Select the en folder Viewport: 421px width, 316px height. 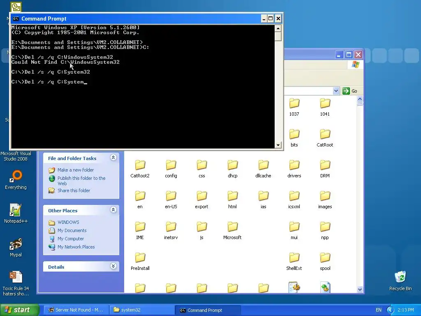pos(140,200)
